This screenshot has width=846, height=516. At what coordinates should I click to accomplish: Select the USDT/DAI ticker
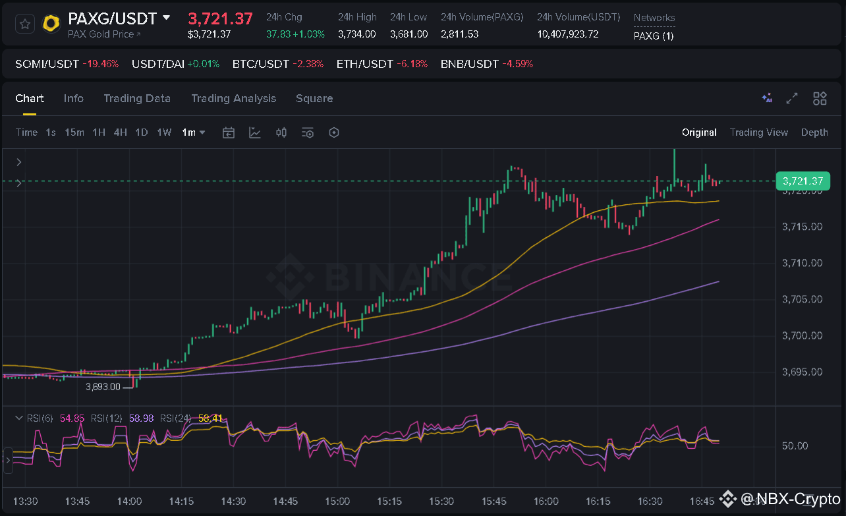pyautogui.click(x=176, y=64)
